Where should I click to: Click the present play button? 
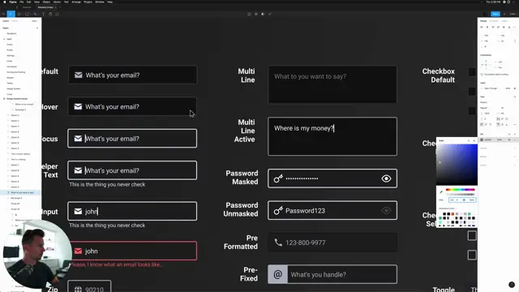click(x=504, y=15)
